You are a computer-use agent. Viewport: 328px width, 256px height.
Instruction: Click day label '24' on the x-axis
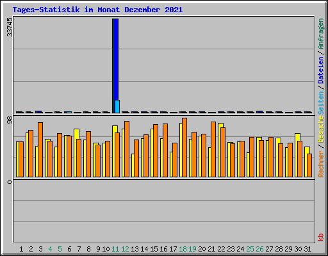click(240, 249)
